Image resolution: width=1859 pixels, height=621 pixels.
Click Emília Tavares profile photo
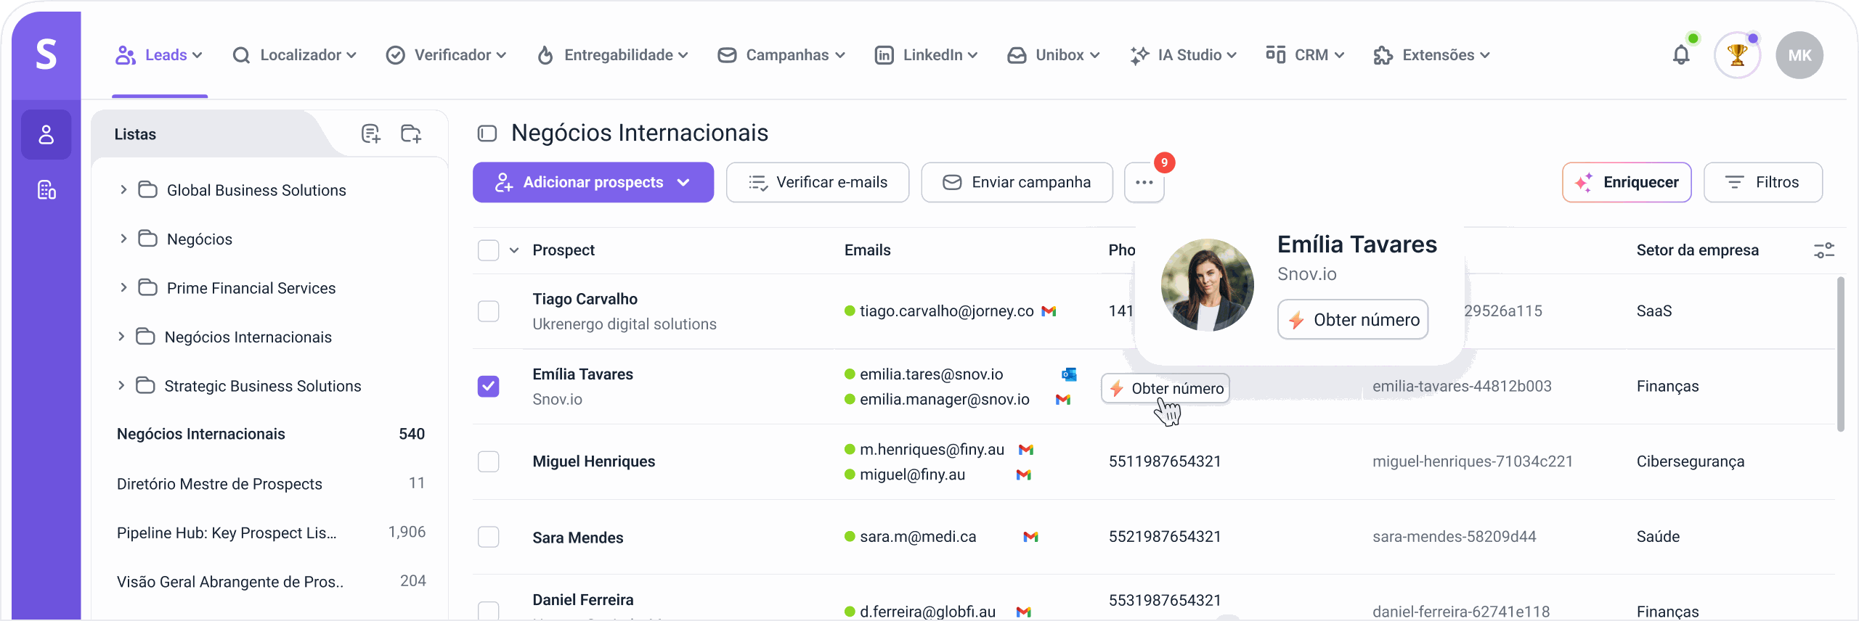(1207, 285)
